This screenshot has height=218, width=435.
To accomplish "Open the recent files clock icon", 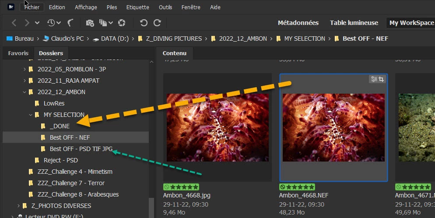I will 51,23.
